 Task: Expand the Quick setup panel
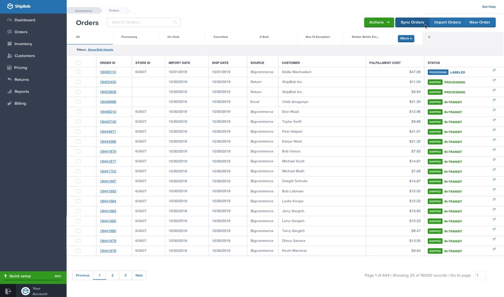coord(20,276)
